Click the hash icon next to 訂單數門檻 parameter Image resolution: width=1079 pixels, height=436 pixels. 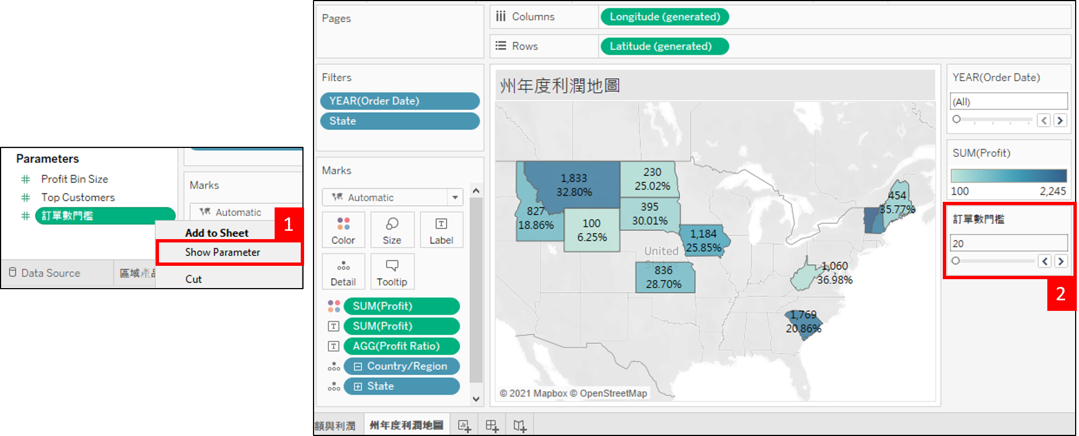pos(26,216)
